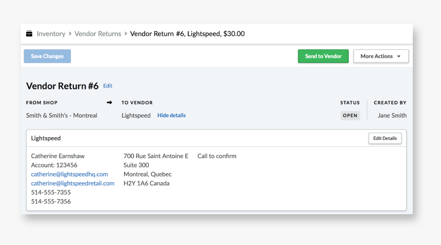The height and width of the screenshot is (245, 441).
Task: Click Edit next to Vendor Return #6
Action: [x=108, y=86]
